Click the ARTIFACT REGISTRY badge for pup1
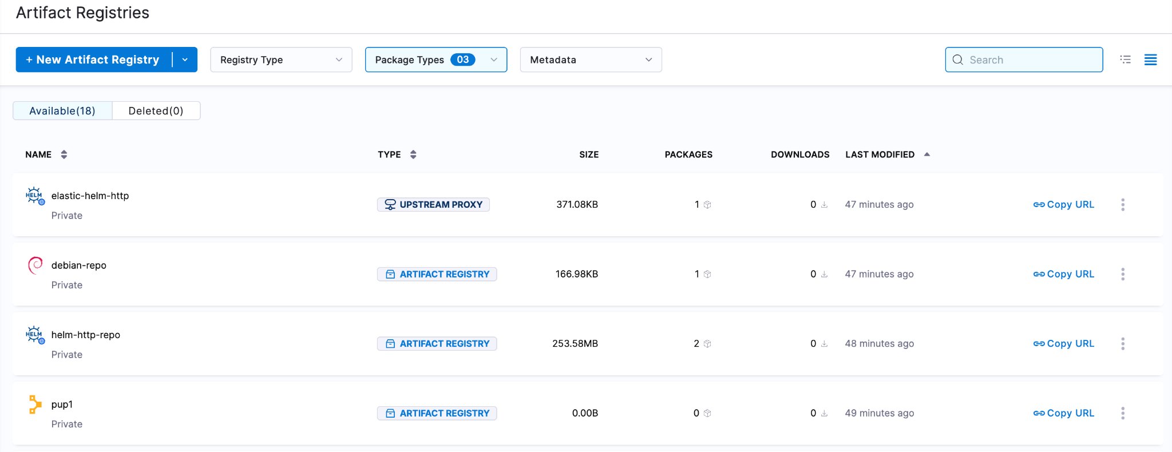Screen dimensions: 1172x452 pos(437,413)
